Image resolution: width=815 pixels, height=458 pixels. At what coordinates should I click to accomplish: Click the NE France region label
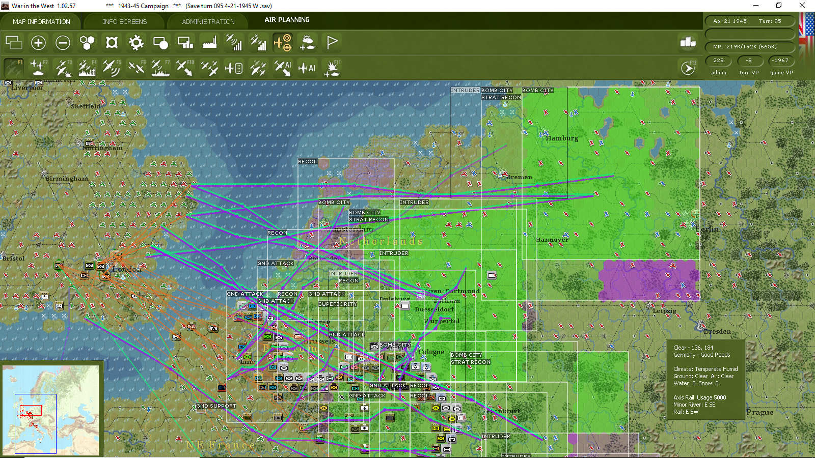[x=221, y=445]
